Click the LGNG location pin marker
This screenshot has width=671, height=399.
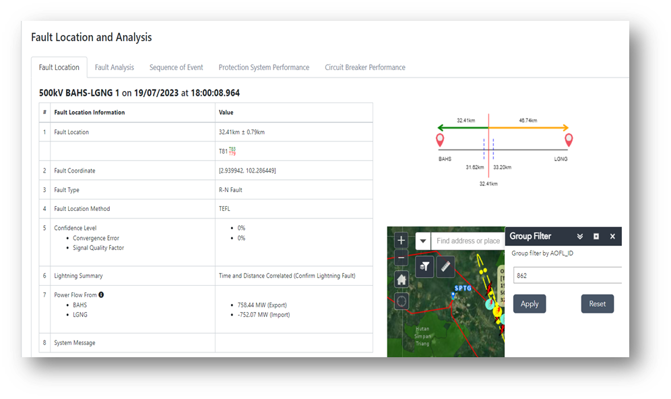[x=569, y=140]
